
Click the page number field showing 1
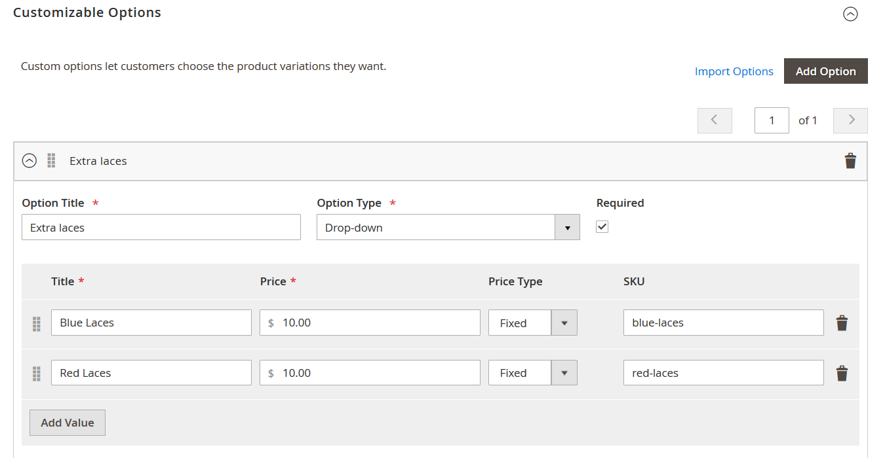point(772,120)
